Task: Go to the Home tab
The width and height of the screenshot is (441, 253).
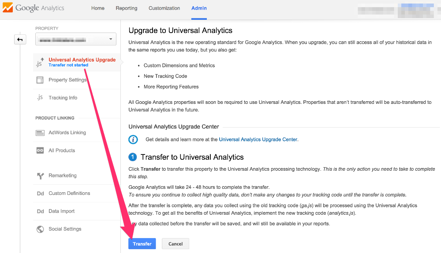Action: point(97,8)
